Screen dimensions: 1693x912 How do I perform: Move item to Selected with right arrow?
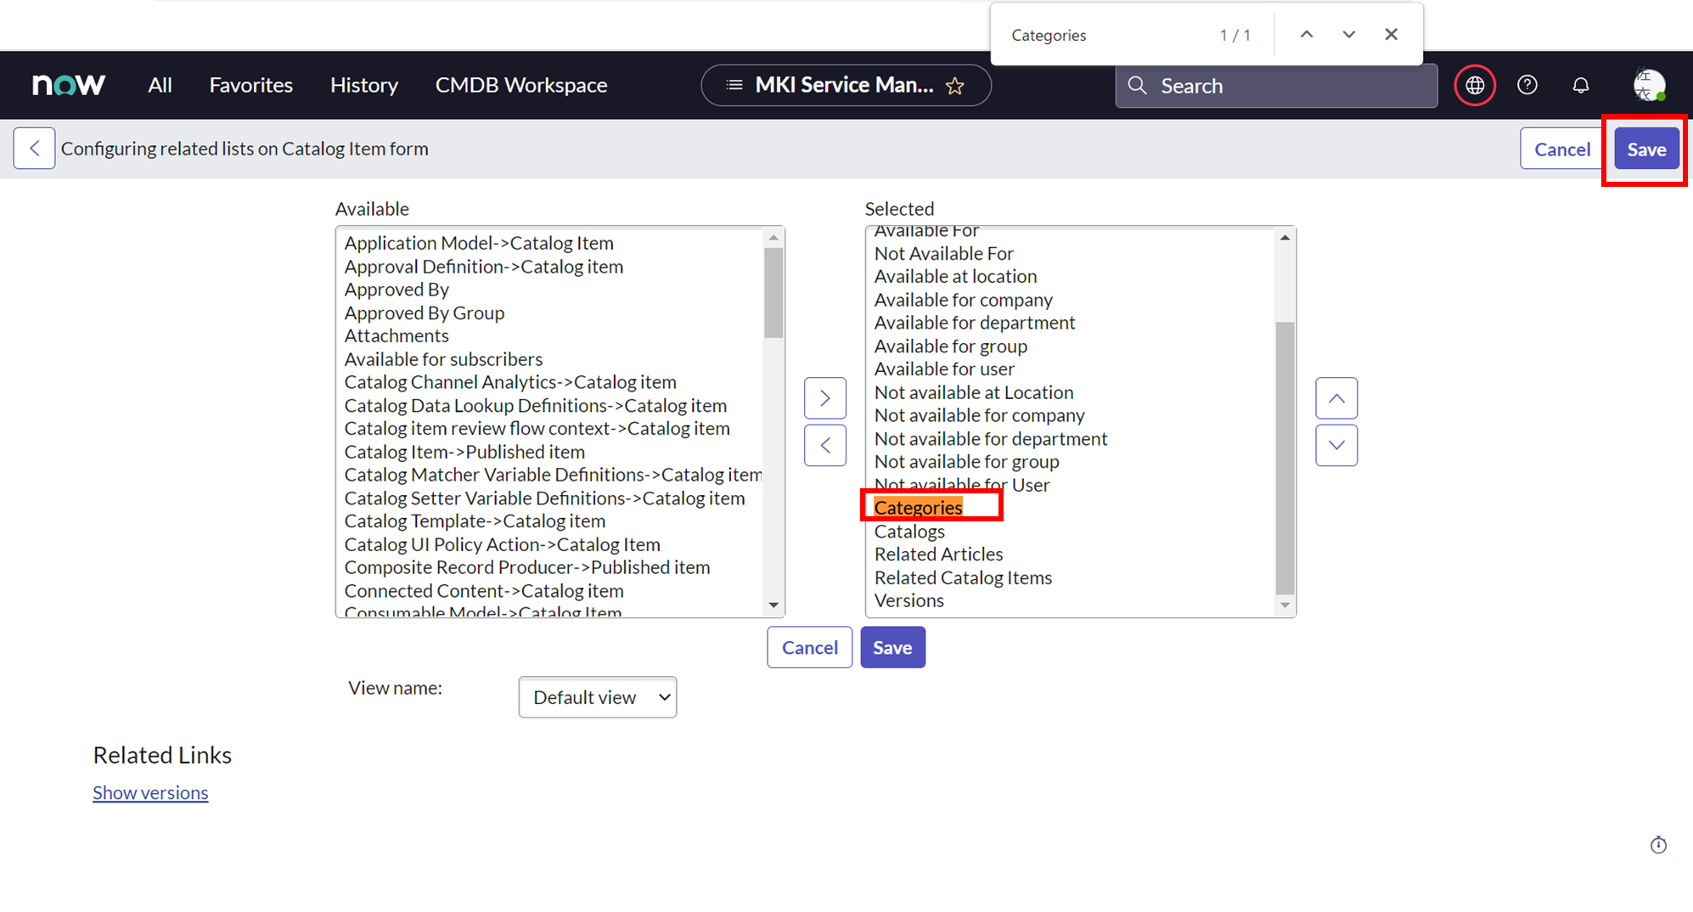point(825,398)
